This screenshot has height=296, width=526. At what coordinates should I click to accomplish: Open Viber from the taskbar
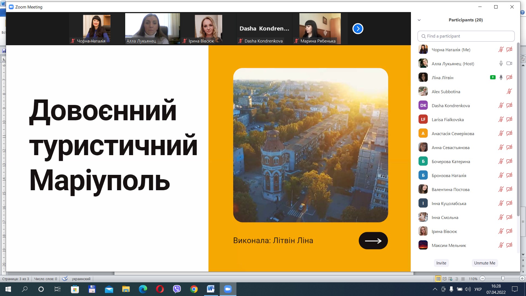[177, 289]
